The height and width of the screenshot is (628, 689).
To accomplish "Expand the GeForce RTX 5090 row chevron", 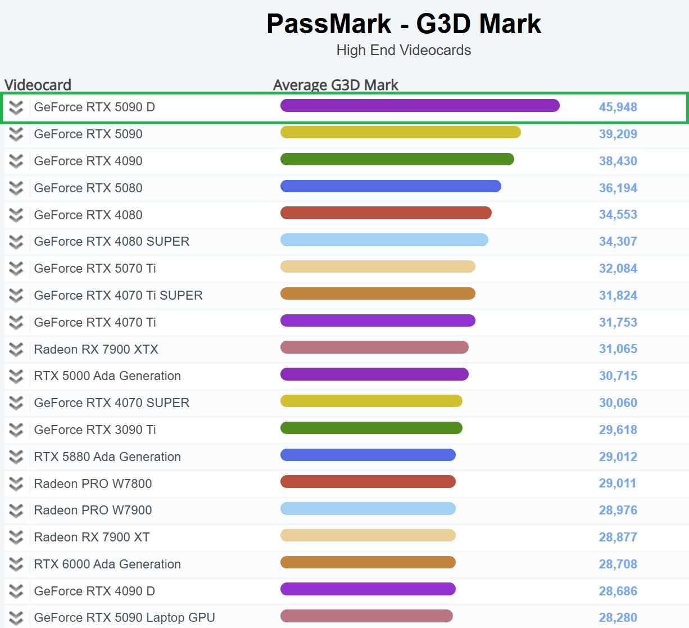I will pos(16,134).
